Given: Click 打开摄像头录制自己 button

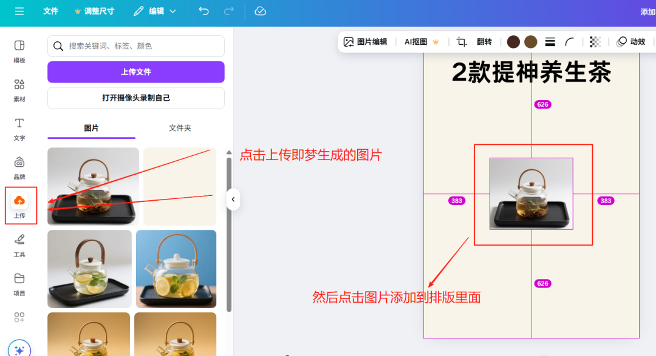Looking at the screenshot, I should (x=136, y=98).
